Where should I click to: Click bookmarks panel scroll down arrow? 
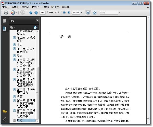[37, 121]
